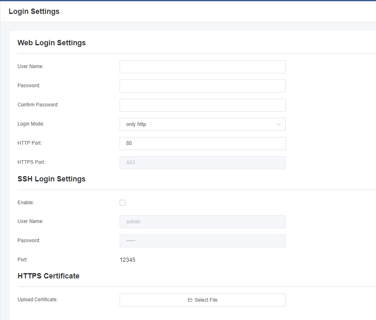Click the Confirm Password input box
The height and width of the screenshot is (320, 376).
pos(202,105)
